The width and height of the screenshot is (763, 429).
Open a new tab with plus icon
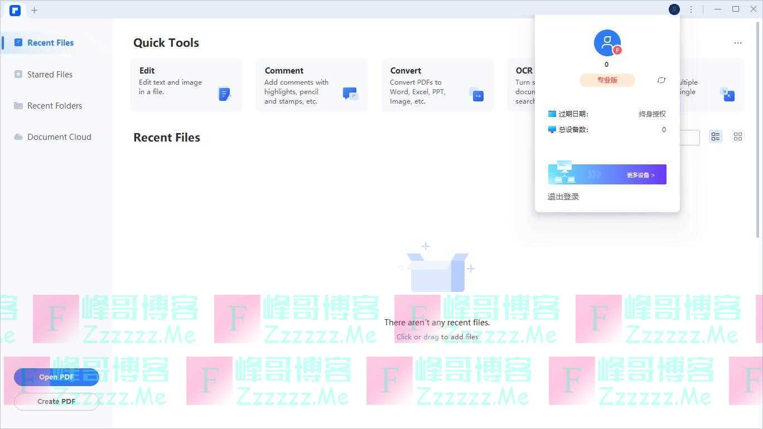click(35, 10)
